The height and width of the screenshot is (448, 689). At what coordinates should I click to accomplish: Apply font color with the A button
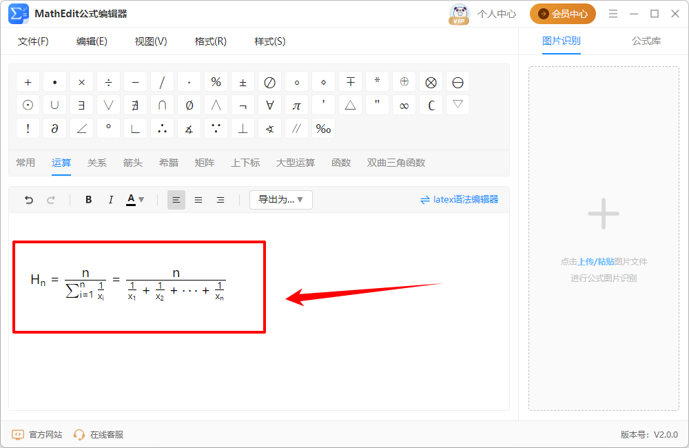pos(131,200)
